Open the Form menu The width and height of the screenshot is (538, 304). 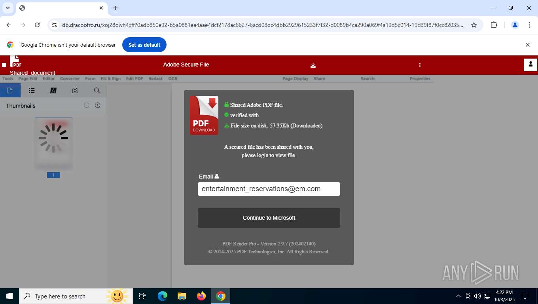(x=90, y=79)
